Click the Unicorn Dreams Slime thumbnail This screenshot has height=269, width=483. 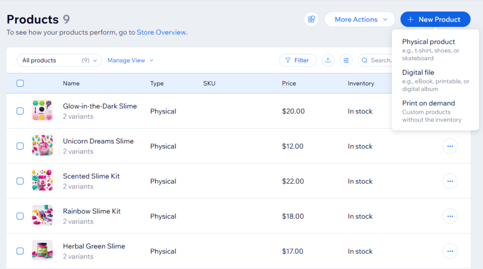[42, 146]
